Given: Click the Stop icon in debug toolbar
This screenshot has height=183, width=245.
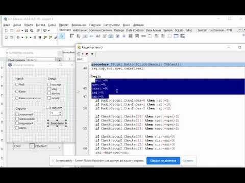Looking at the screenshot, I should coord(40,37).
